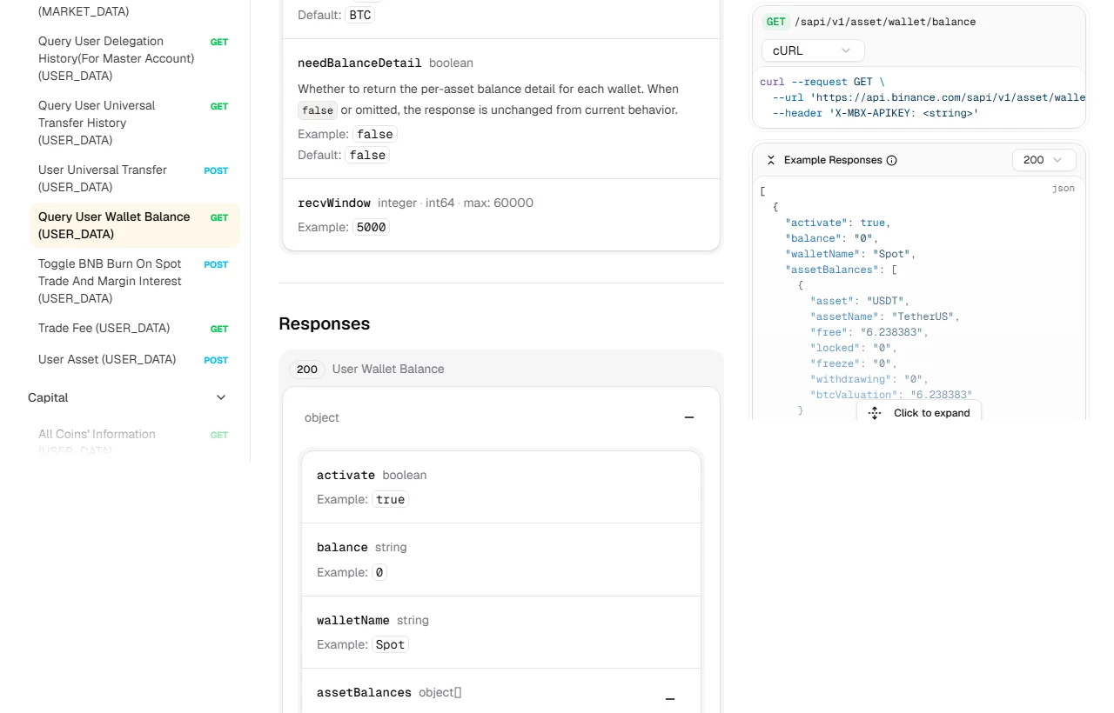Click the curl --request GET line

pos(822,82)
